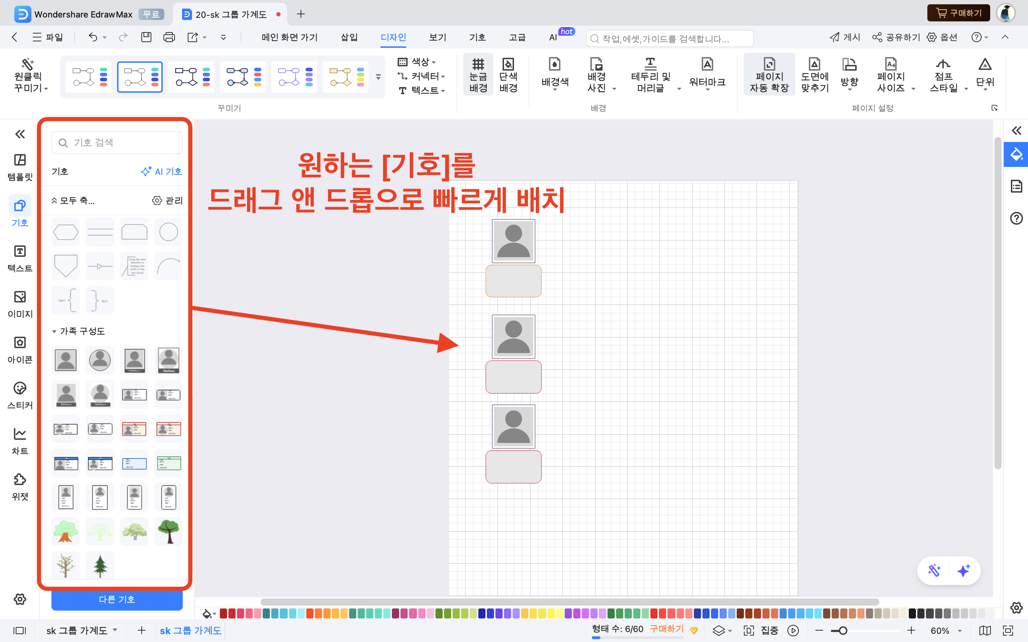Open the Chart panel in left sidebar
This screenshot has width=1028, height=642.
[20, 440]
